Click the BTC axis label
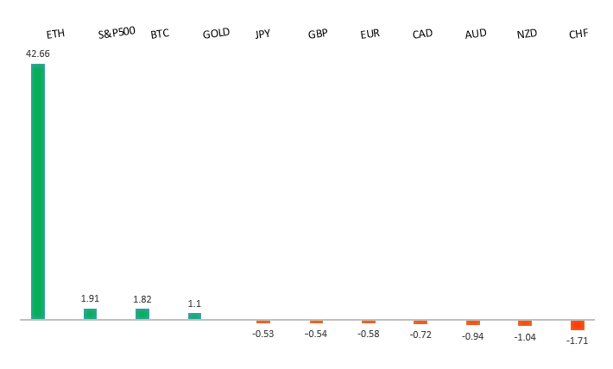This screenshot has height=369, width=613. click(160, 34)
